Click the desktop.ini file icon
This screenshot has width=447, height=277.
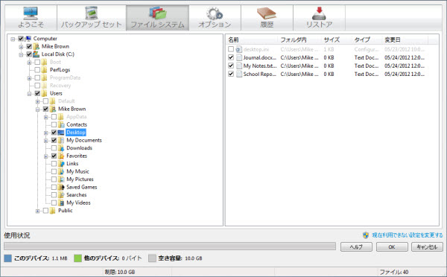[239, 50]
